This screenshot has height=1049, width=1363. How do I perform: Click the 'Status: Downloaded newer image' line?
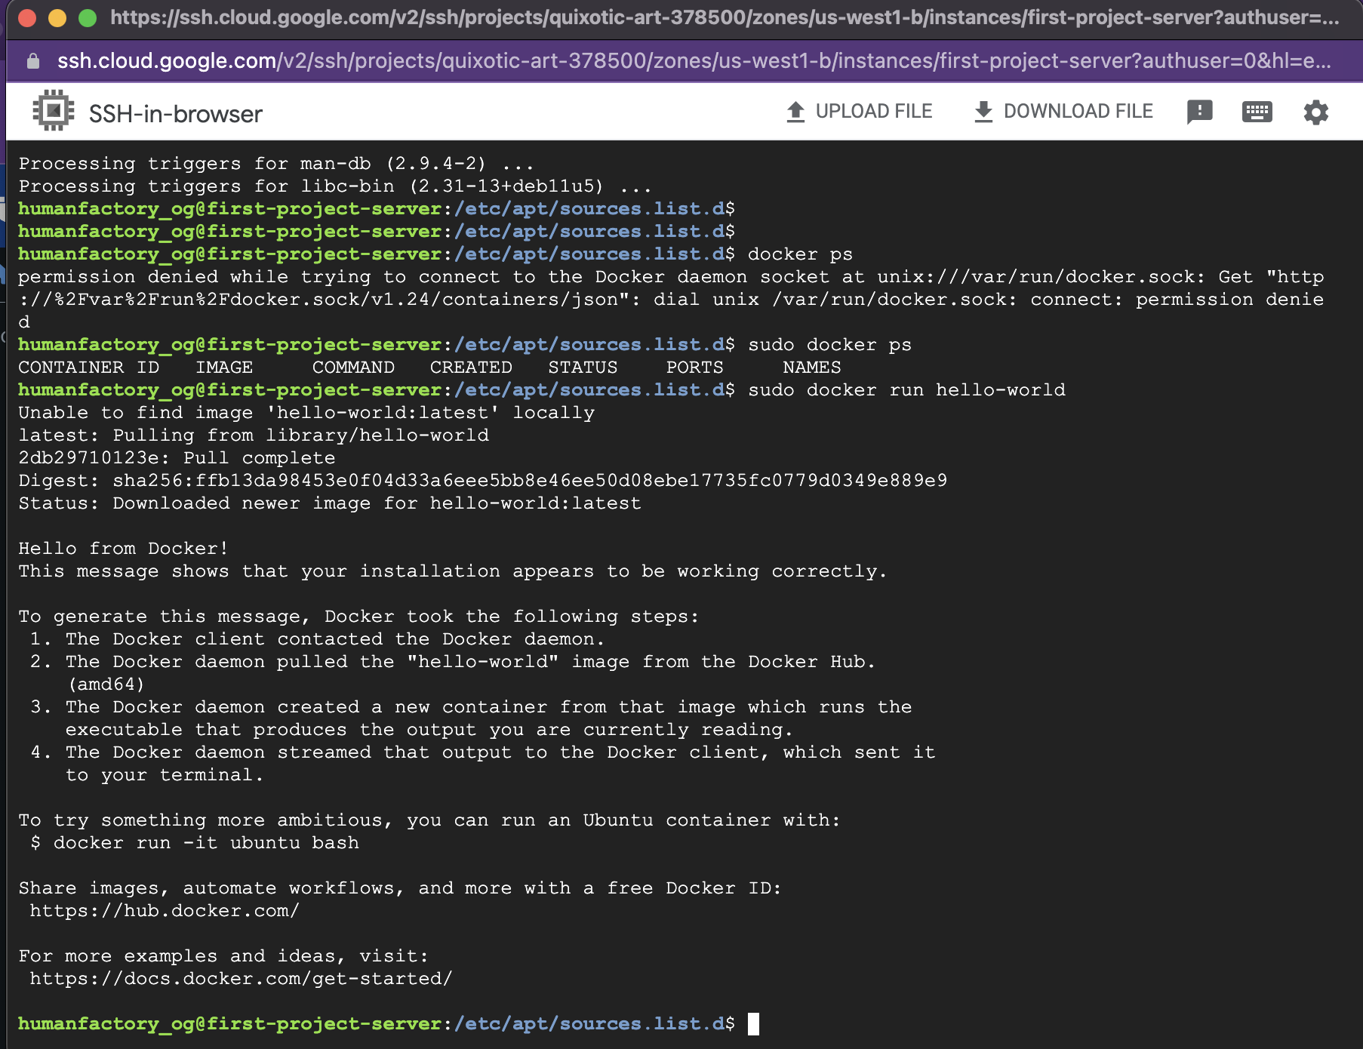[330, 503]
